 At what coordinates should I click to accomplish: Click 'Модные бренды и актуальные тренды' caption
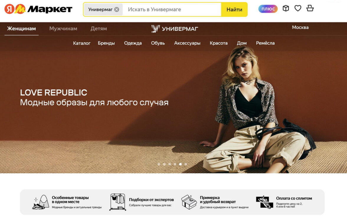pyautogui.click(x=77, y=207)
